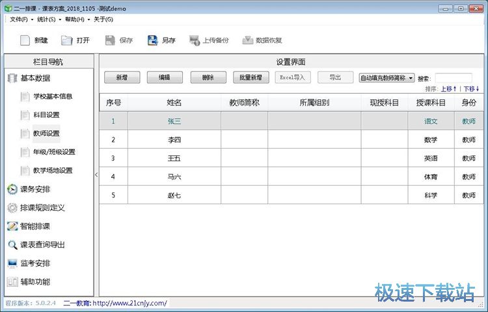The height and width of the screenshot is (312, 488).
Task: Click the 监考安排 monitor icon
Action: 12,263
